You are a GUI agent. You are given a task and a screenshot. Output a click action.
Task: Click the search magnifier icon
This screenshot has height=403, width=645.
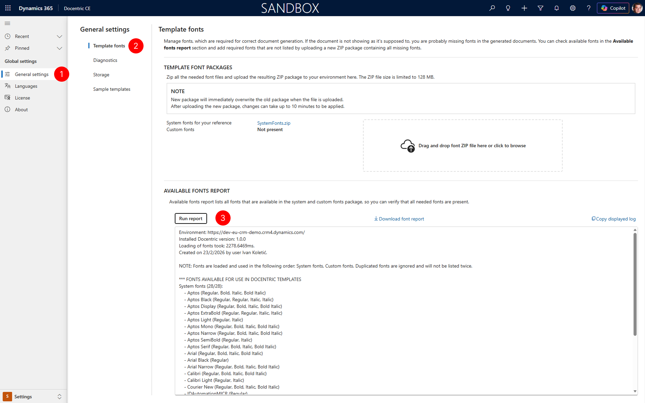click(492, 8)
